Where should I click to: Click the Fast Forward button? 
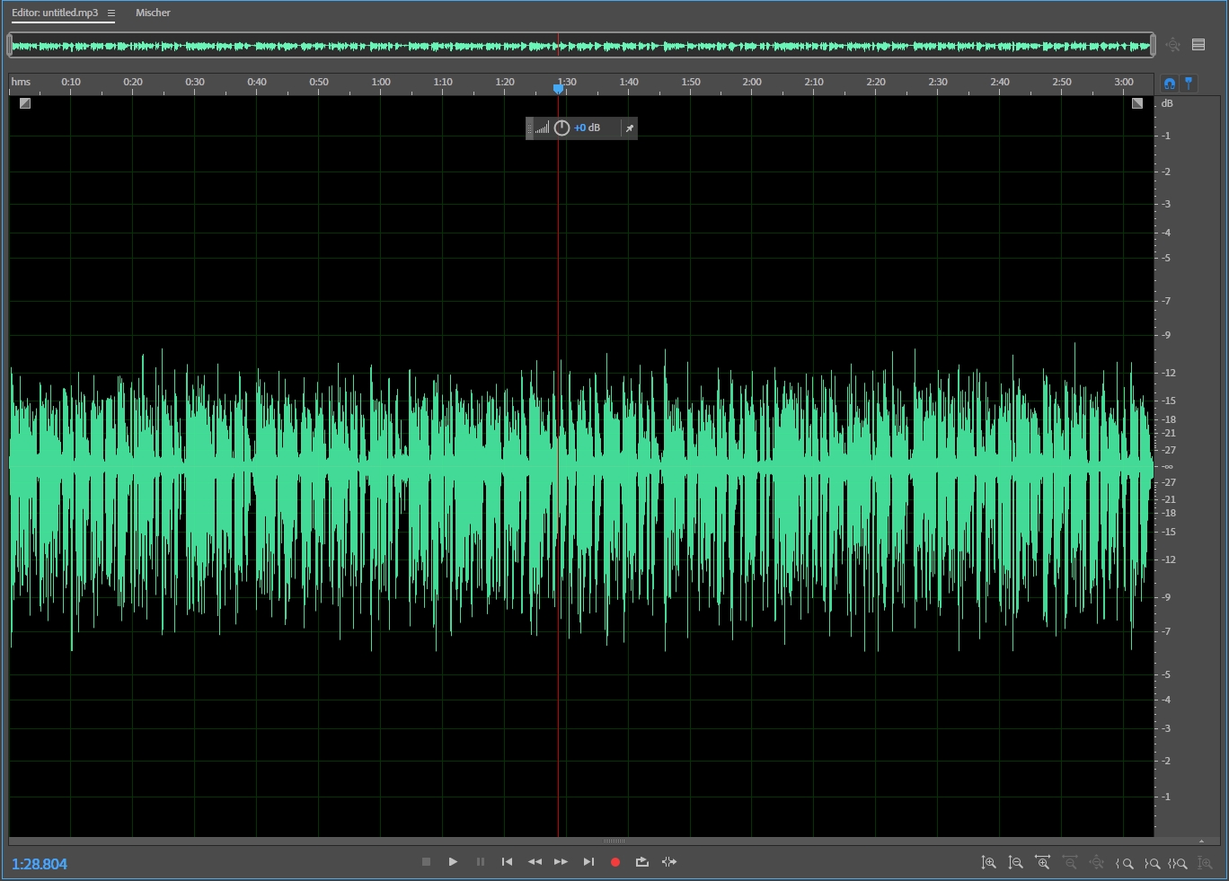561,862
